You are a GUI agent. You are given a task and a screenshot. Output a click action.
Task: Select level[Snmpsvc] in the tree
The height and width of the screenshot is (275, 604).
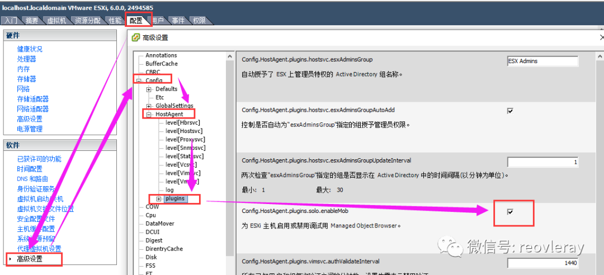[185, 148]
